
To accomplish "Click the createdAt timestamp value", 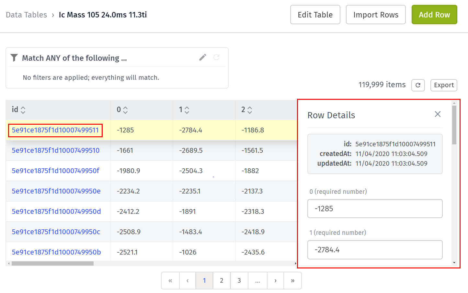I will coord(391,154).
